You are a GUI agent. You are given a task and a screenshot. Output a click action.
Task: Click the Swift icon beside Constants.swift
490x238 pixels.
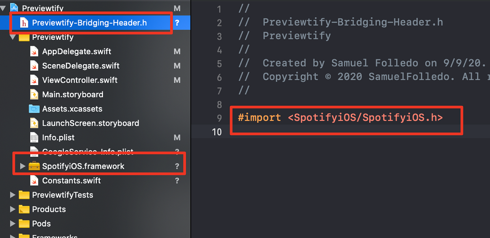coord(34,180)
